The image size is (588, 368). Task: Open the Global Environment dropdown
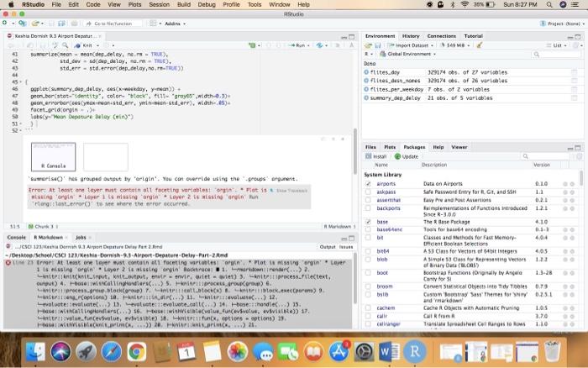407,54
